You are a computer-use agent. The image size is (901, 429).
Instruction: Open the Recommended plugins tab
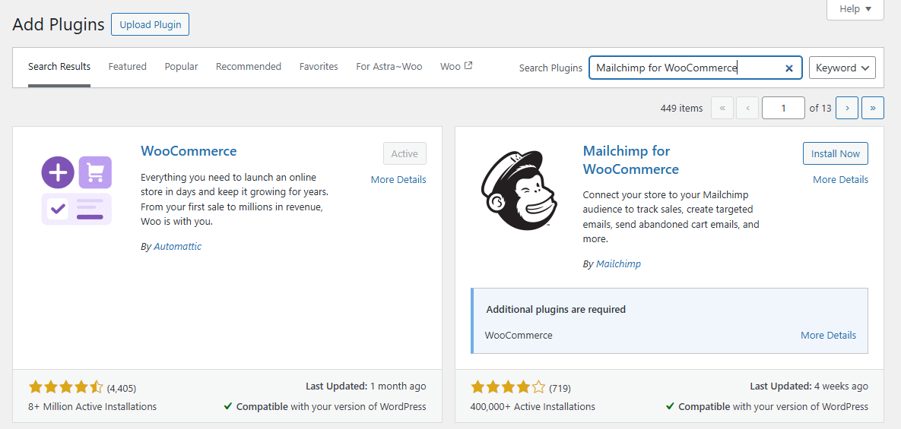[x=249, y=67]
